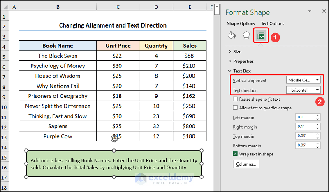Click the Bottom margin input field
This screenshot has width=329, height=192.
pyautogui.click(x=305, y=145)
